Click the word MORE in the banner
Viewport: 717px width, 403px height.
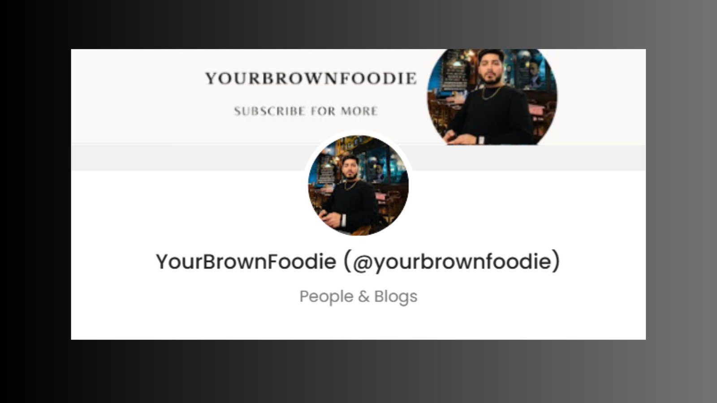(359, 111)
